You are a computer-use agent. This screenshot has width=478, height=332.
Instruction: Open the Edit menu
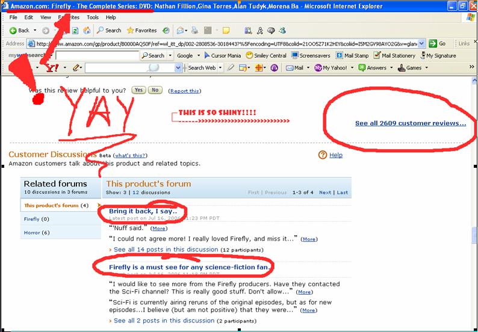point(29,17)
